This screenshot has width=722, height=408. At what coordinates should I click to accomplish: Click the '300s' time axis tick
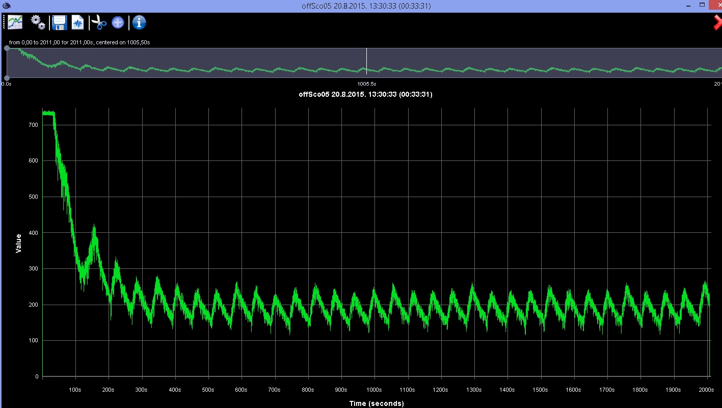142,390
